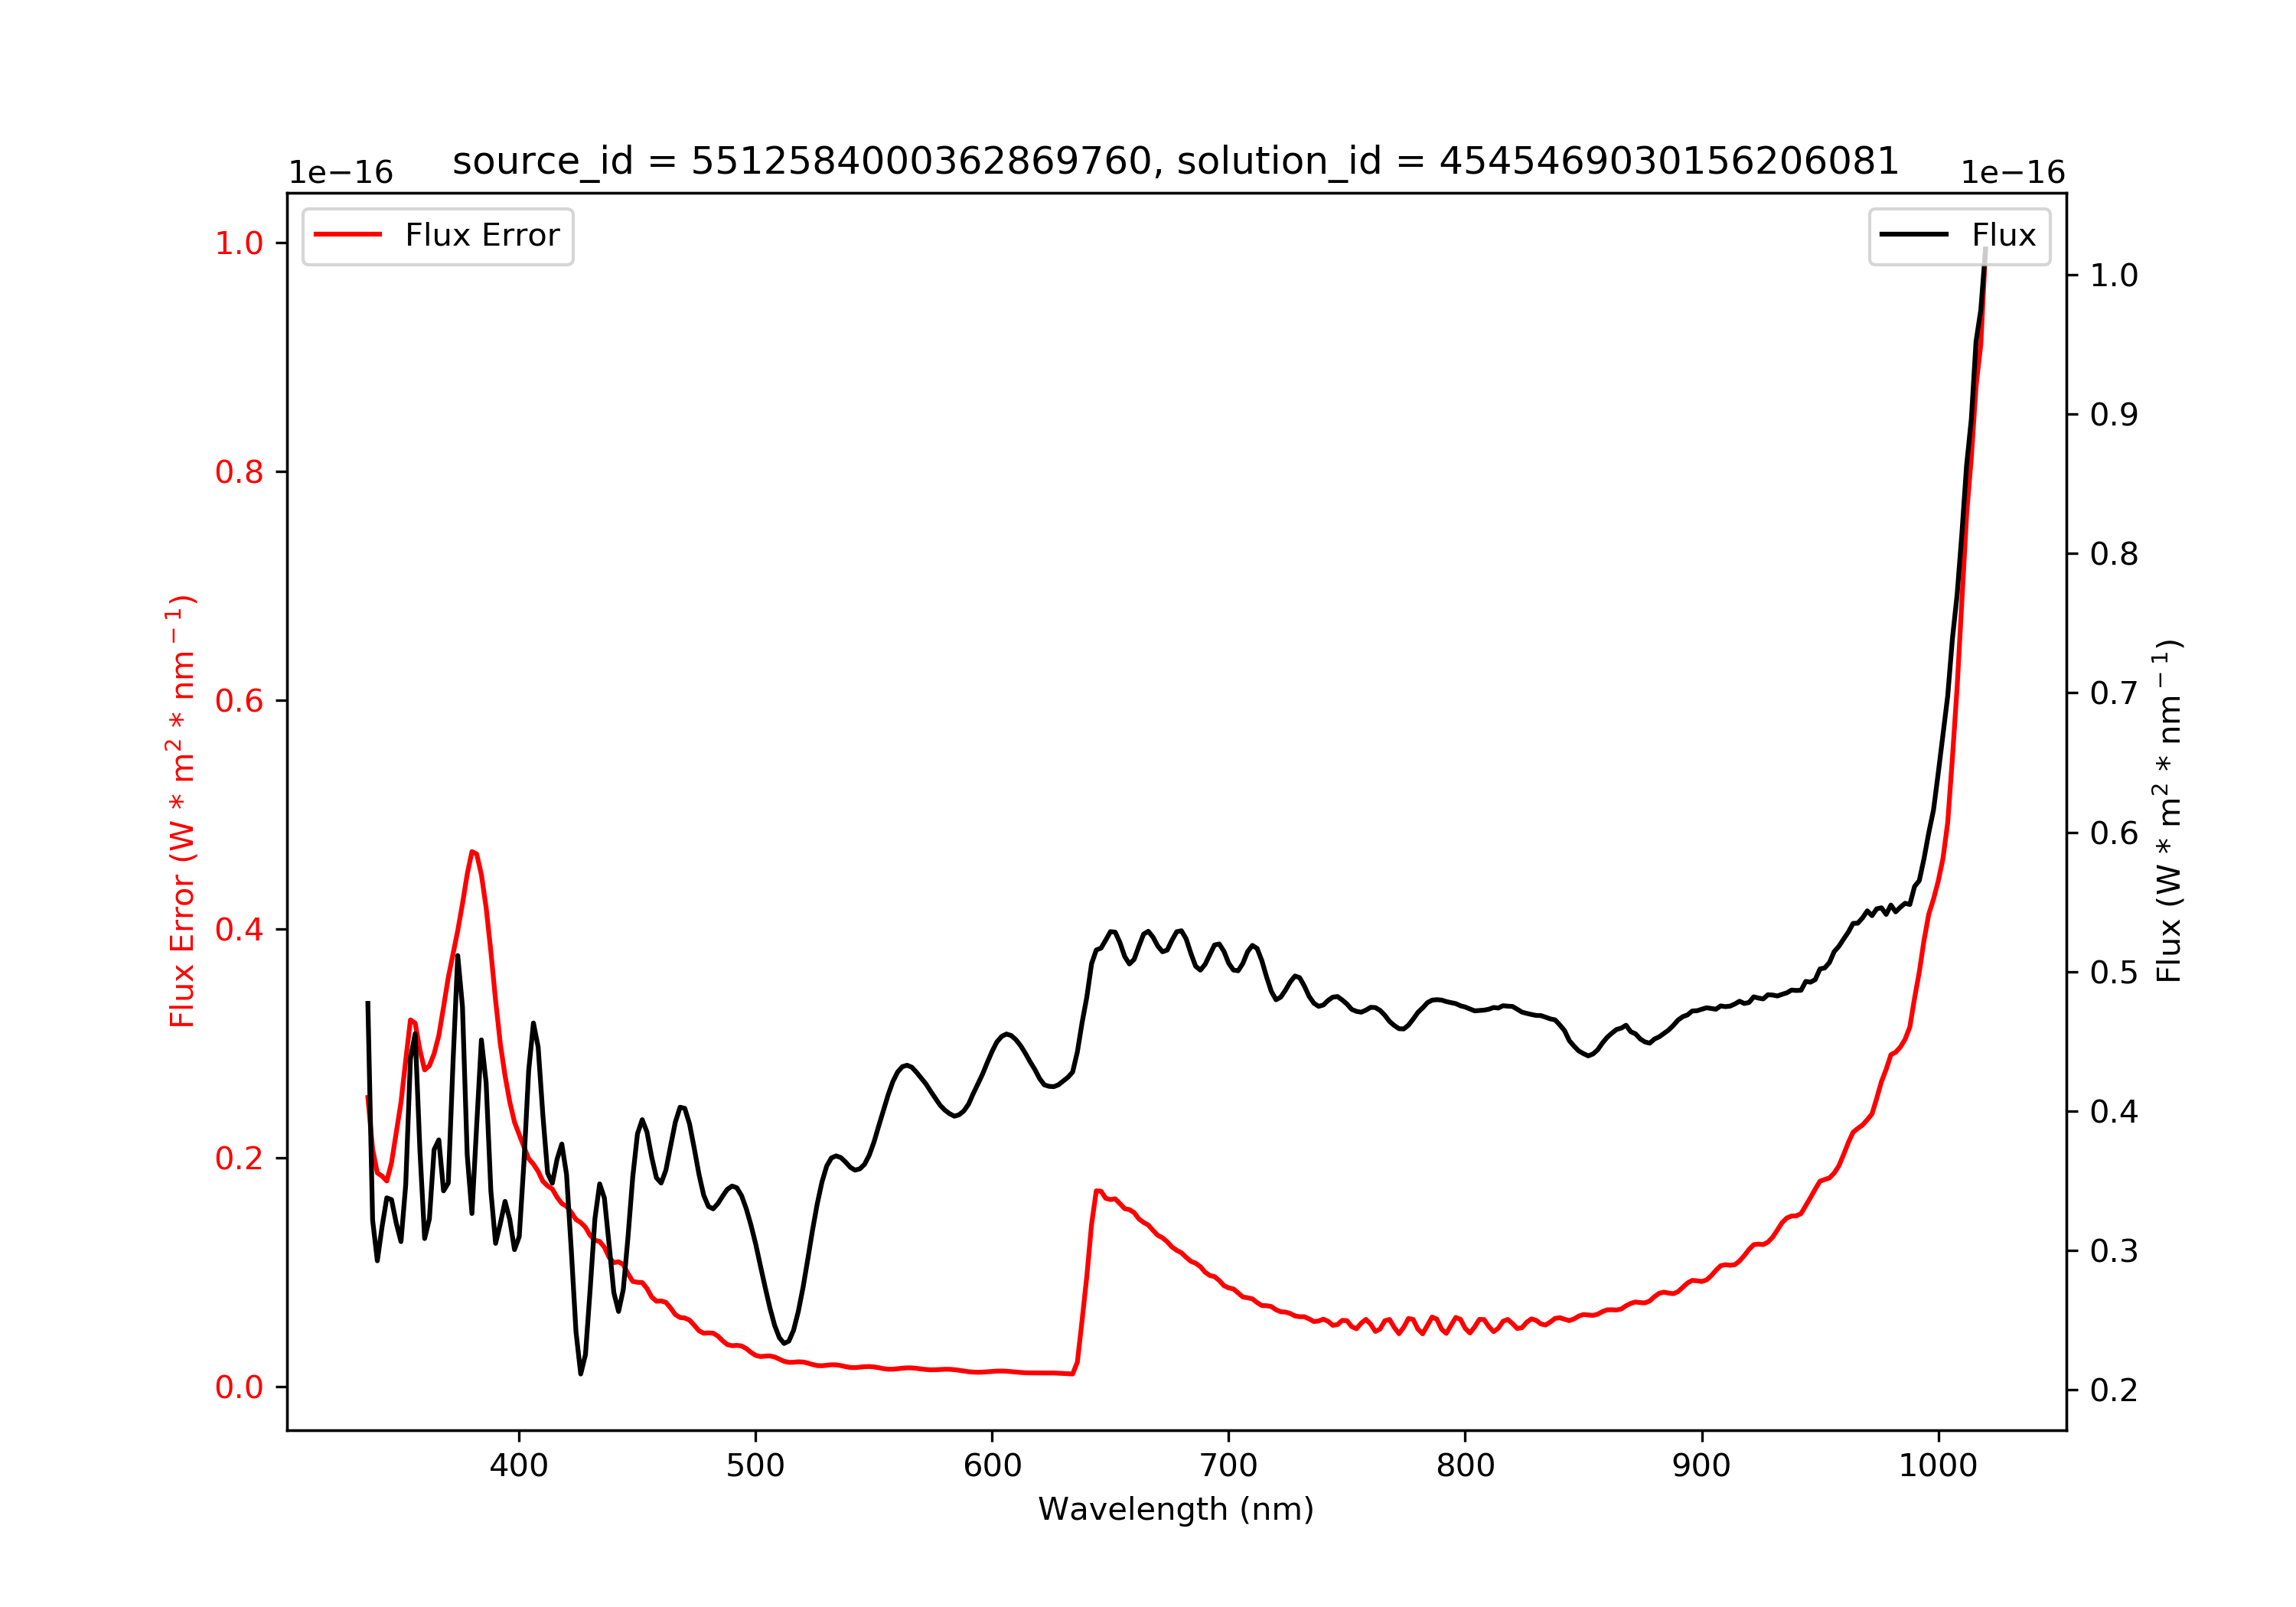This screenshot has width=2296, height=1607.
Task: Click the right-side Flux y-axis label
Action: pyautogui.click(x=2167, y=811)
